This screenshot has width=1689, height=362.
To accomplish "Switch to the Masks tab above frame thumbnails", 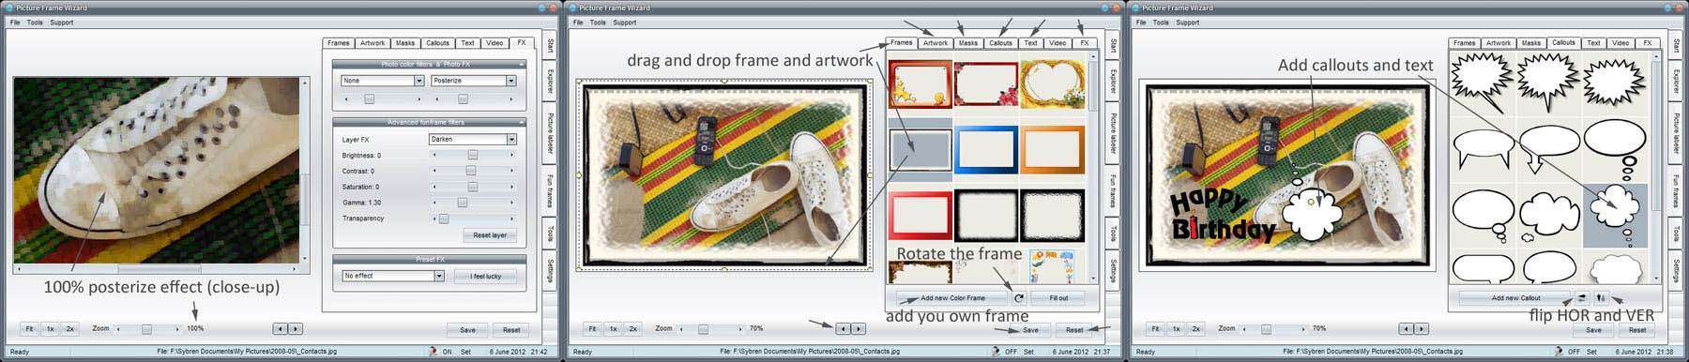I will coord(968,43).
